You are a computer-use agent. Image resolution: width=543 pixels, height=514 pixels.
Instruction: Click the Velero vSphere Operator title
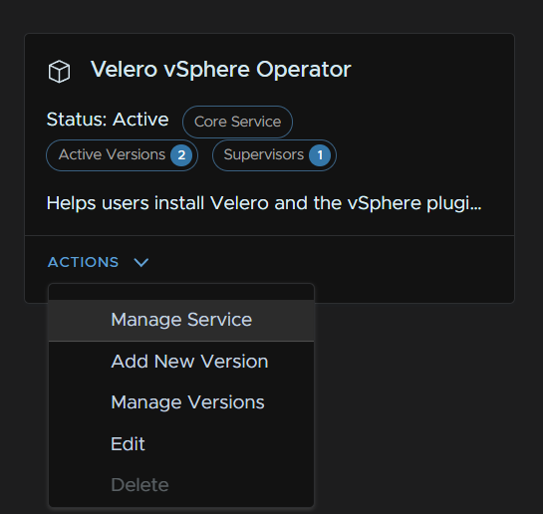point(221,69)
